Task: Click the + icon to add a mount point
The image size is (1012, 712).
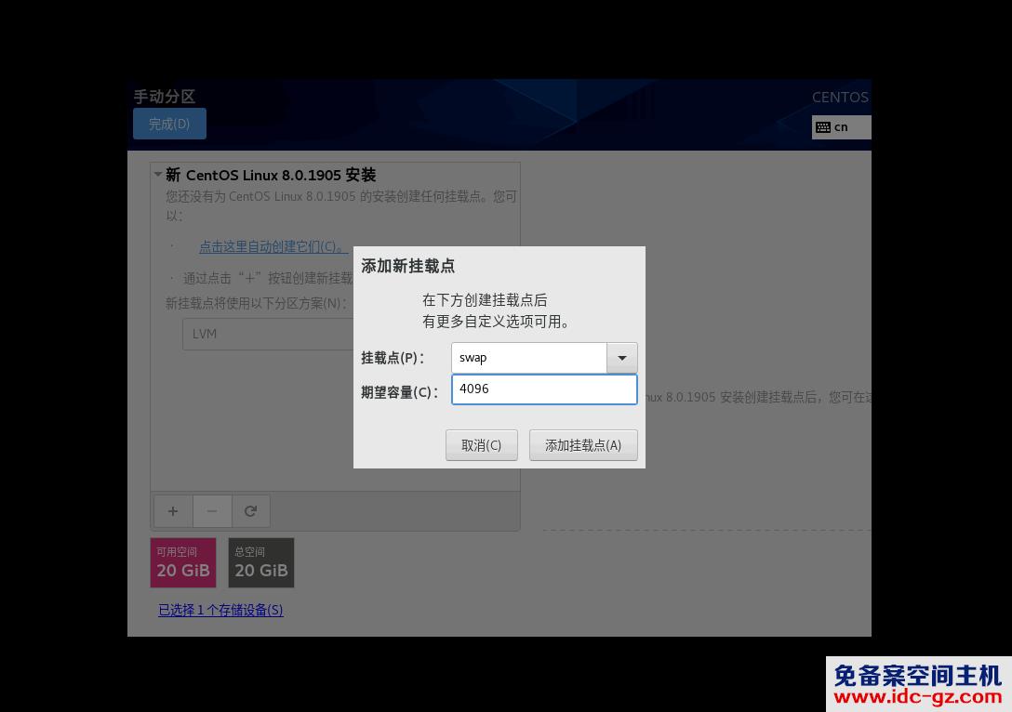Action: 173,510
